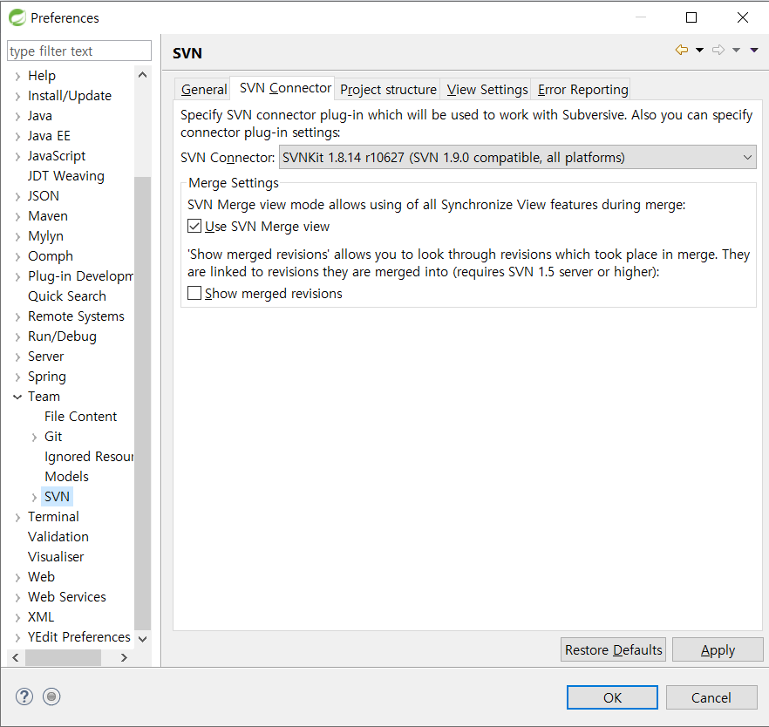769x727 pixels.
Task: Select the Mylyn tree item
Action: 45,236
